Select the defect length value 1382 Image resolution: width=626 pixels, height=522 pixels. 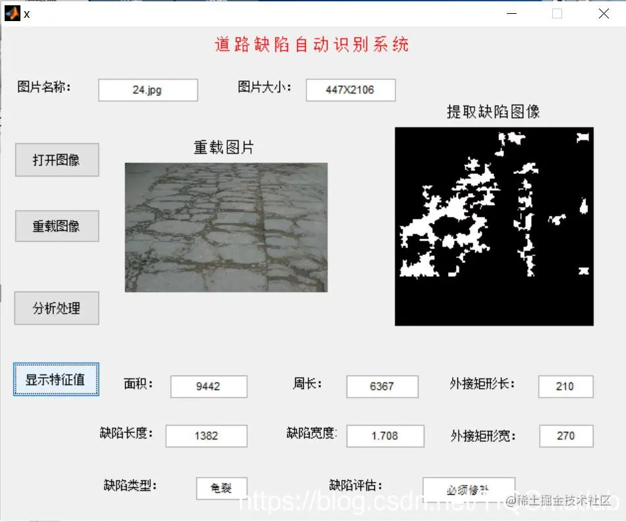(x=206, y=436)
